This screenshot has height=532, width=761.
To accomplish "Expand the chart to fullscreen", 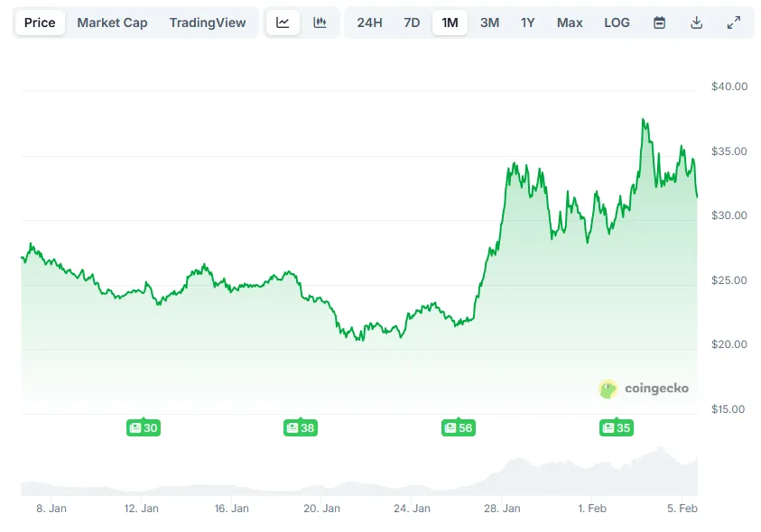I will pos(733,23).
